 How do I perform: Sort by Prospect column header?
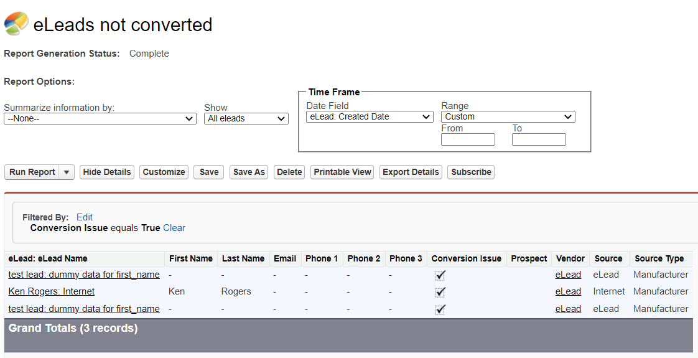(x=529, y=259)
